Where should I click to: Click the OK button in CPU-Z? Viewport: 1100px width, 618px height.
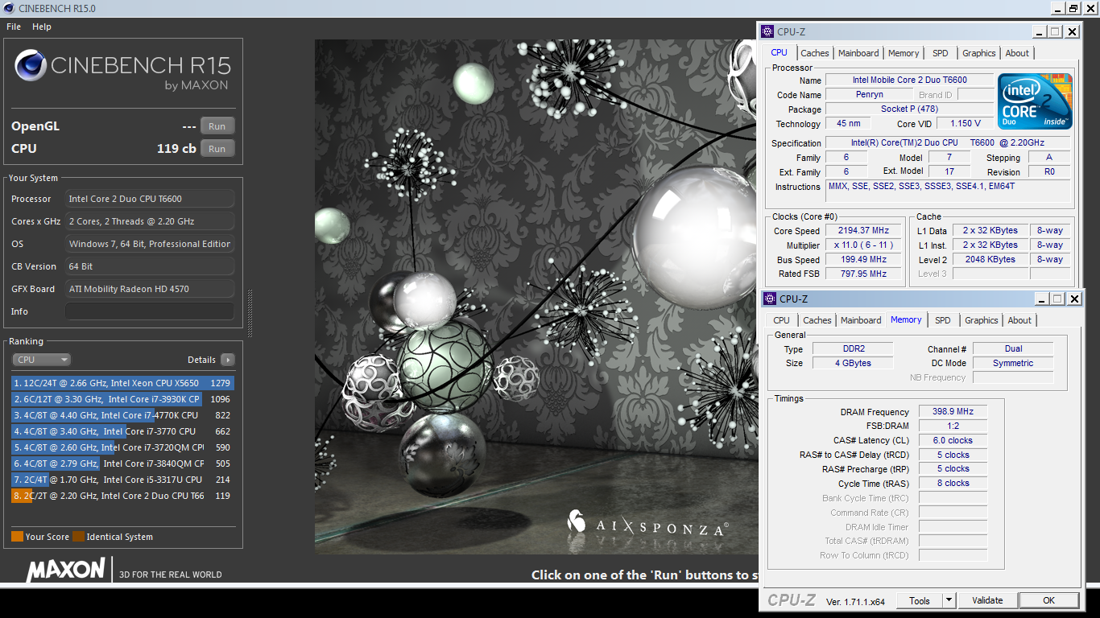tap(1048, 600)
